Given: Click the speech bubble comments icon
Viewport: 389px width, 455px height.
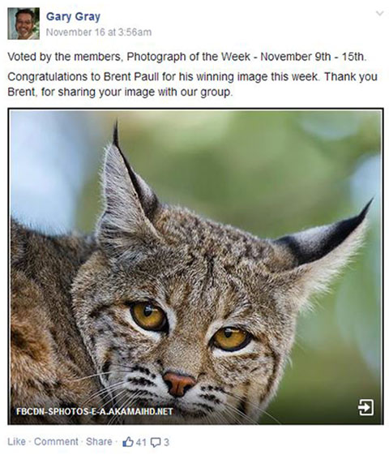Looking at the screenshot, I should click(156, 443).
